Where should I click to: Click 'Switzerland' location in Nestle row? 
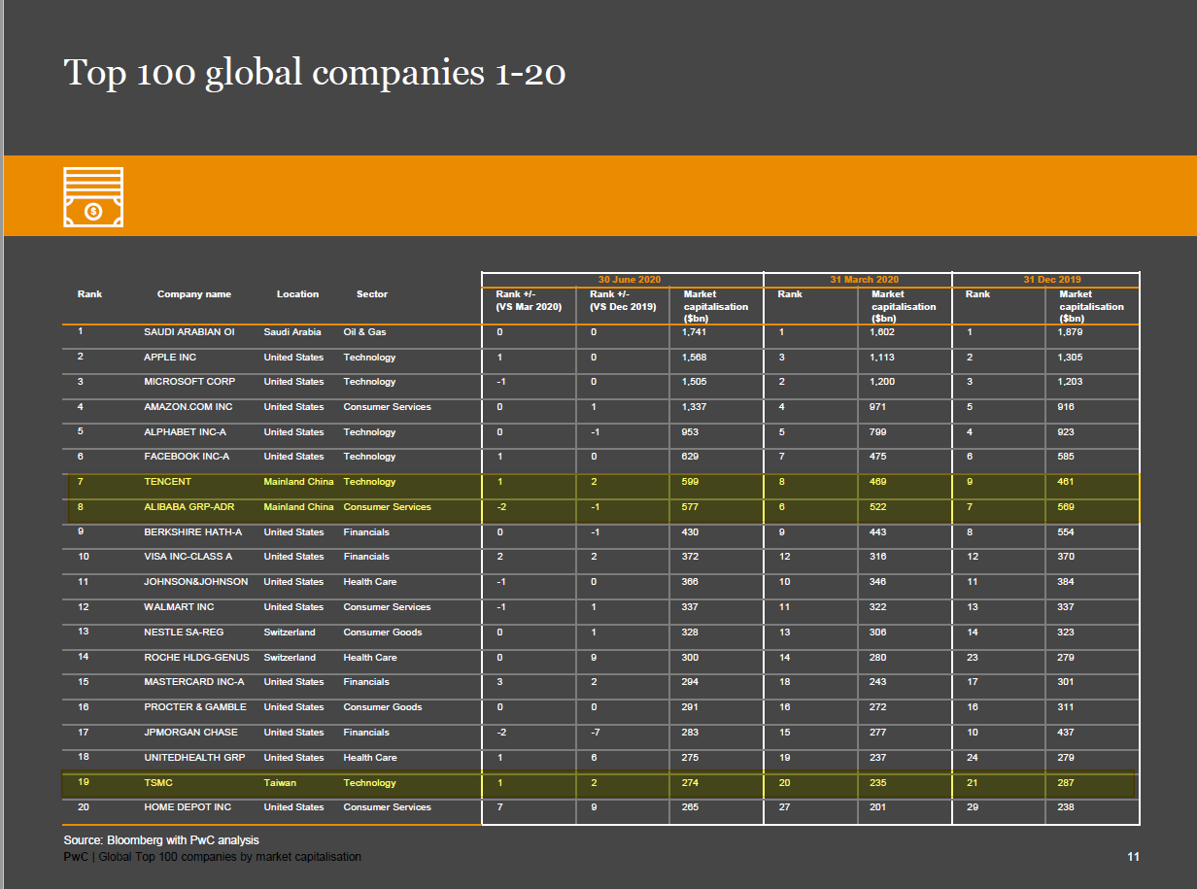tap(290, 633)
